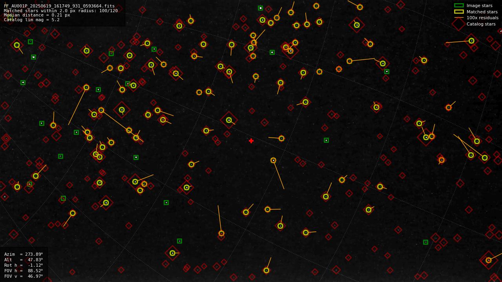Click the FF_AU001P_20250619_161749_931_0593664.fits filename
The height and width of the screenshot is (282, 502).
point(59,6)
